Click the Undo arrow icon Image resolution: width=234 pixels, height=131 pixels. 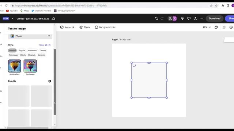point(156,19)
